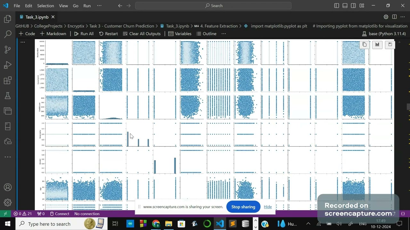Click the copy output icon on cell
The width and height of the screenshot is (410, 230).
(x=365, y=45)
